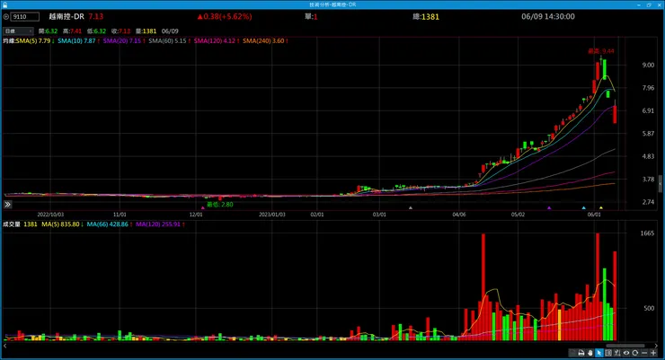Click the SMA(5) 7.79 label
The image size is (665, 360).
click(x=35, y=41)
